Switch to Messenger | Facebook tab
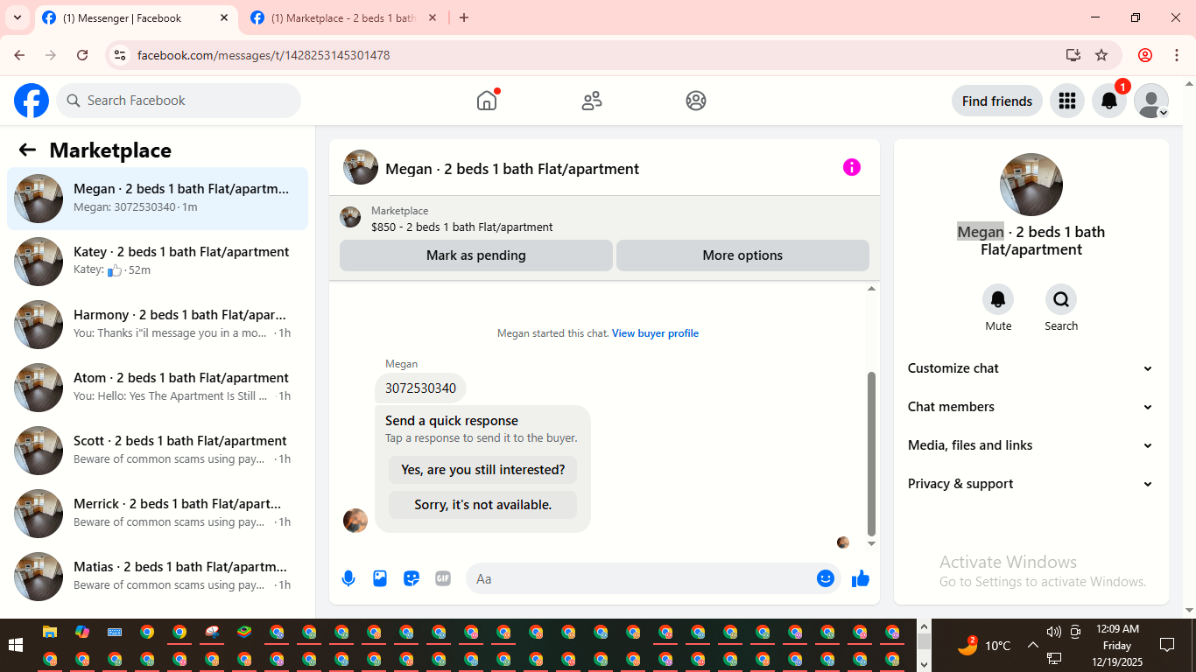This screenshot has height=672, width=1196. point(136,18)
